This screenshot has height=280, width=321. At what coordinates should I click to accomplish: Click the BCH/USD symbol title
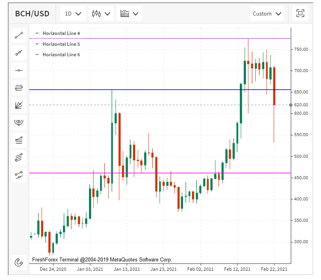pyautogui.click(x=32, y=14)
